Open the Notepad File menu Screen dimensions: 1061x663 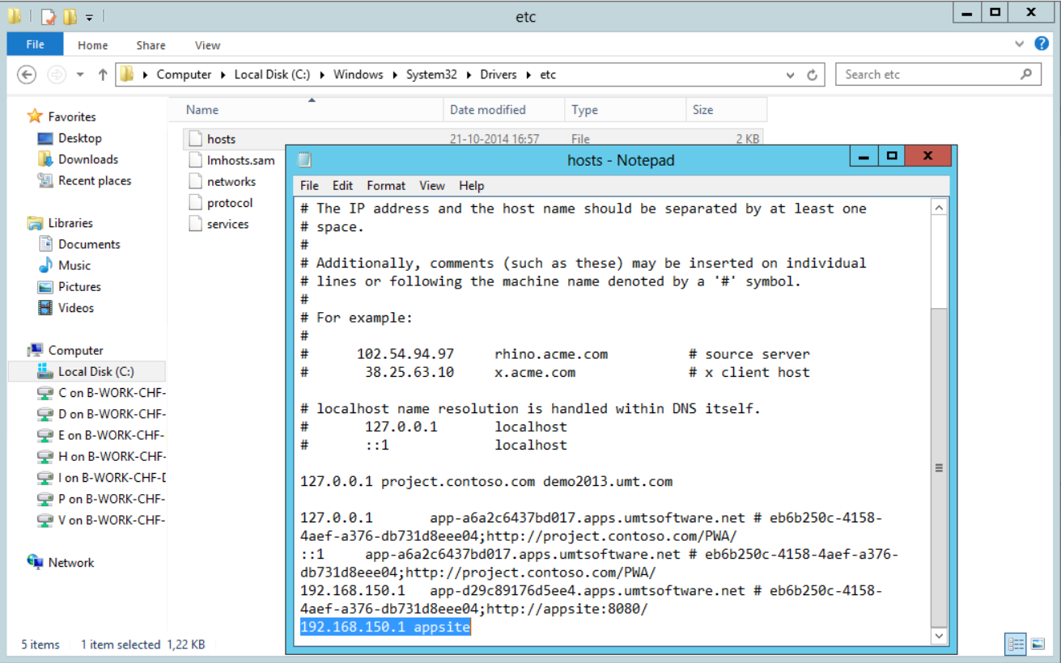click(x=309, y=185)
